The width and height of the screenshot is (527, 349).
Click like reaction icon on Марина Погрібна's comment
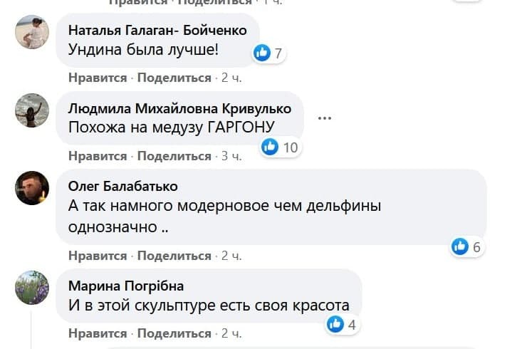pyautogui.click(x=335, y=324)
